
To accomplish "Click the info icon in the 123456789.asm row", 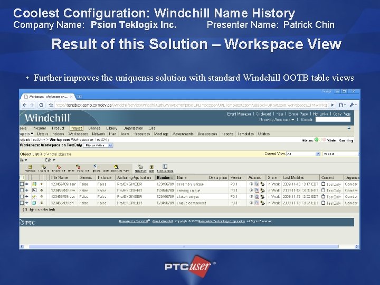I will (x=251, y=184).
